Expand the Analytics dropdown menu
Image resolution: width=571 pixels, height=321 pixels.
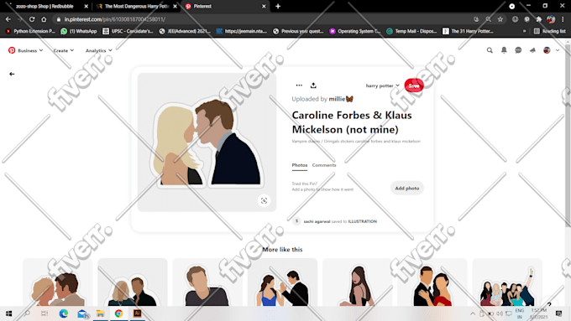[x=99, y=50]
